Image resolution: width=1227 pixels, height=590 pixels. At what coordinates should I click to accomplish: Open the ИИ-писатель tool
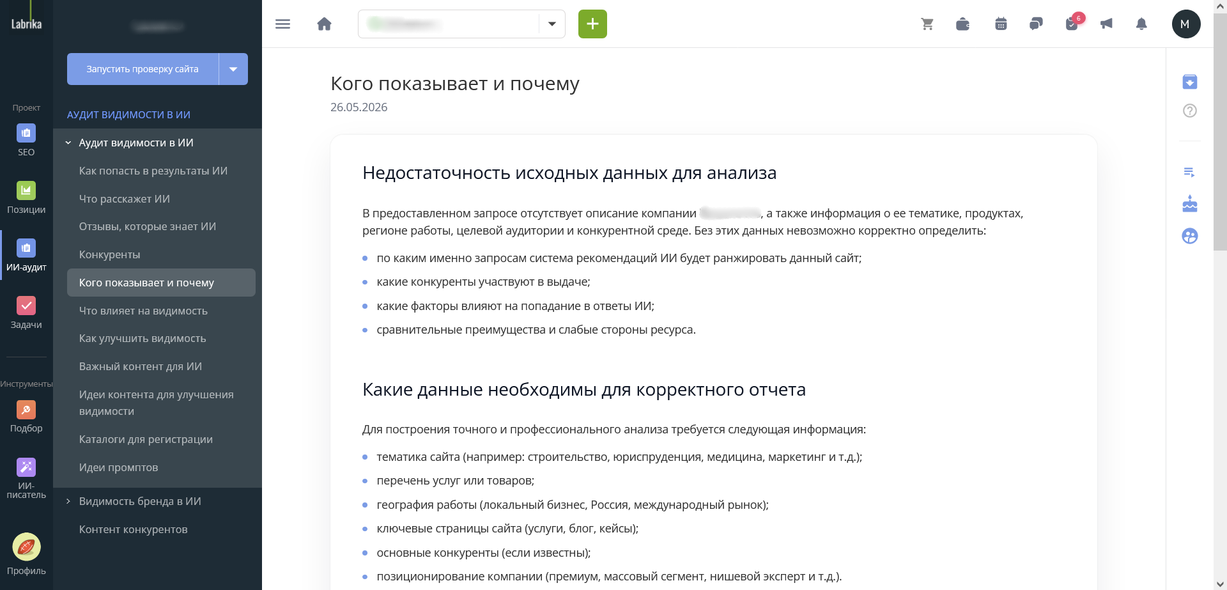tap(26, 478)
